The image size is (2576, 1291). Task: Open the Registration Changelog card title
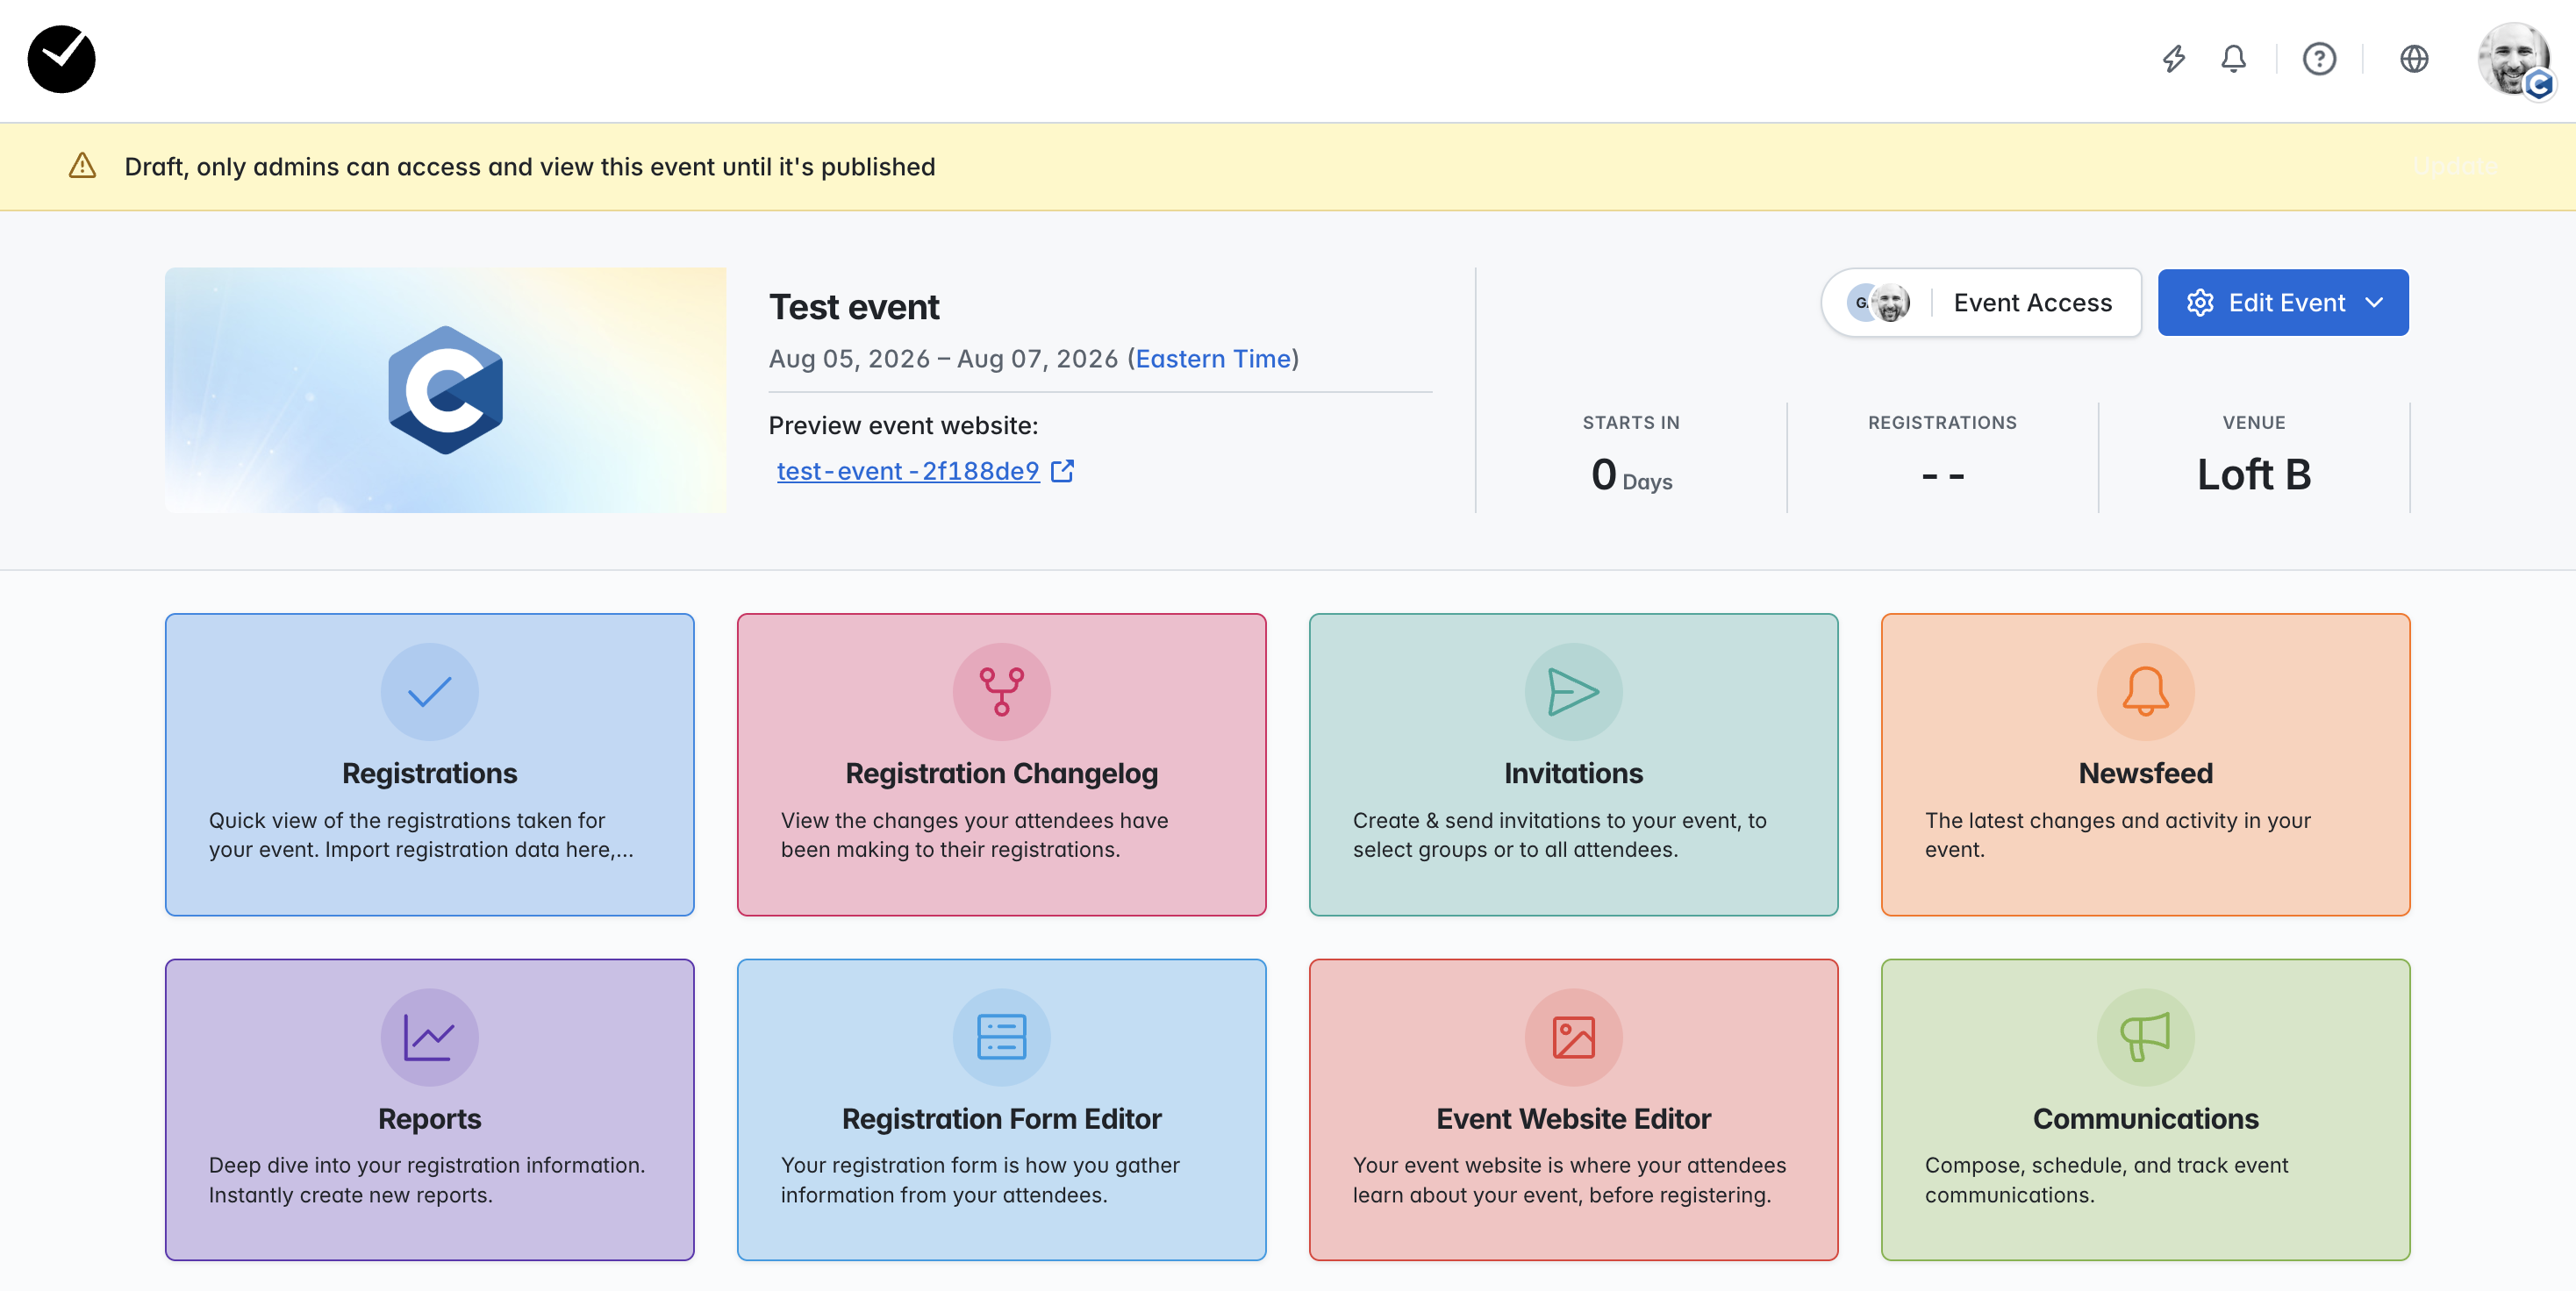[x=1001, y=773]
